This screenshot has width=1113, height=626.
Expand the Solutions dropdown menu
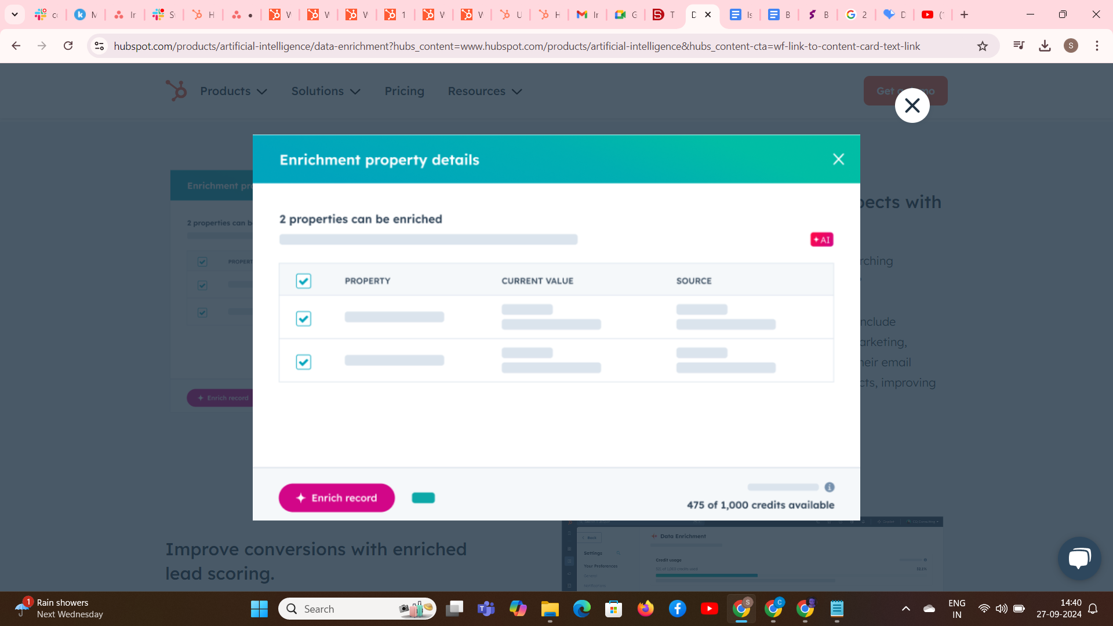click(323, 91)
